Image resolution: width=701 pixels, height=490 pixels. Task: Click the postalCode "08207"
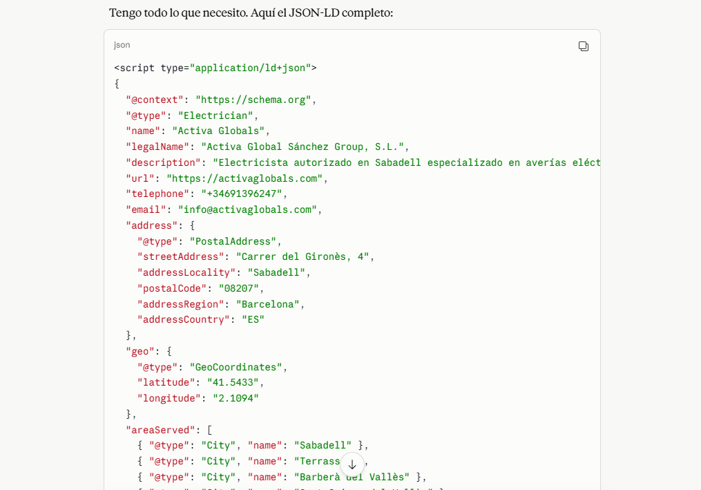click(x=239, y=288)
